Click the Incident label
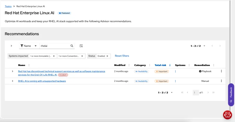This screenshot has height=122, width=235. click(63, 75)
